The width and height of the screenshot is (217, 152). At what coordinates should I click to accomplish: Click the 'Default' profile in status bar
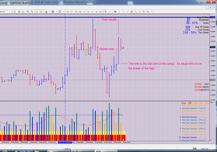(x=67, y=149)
